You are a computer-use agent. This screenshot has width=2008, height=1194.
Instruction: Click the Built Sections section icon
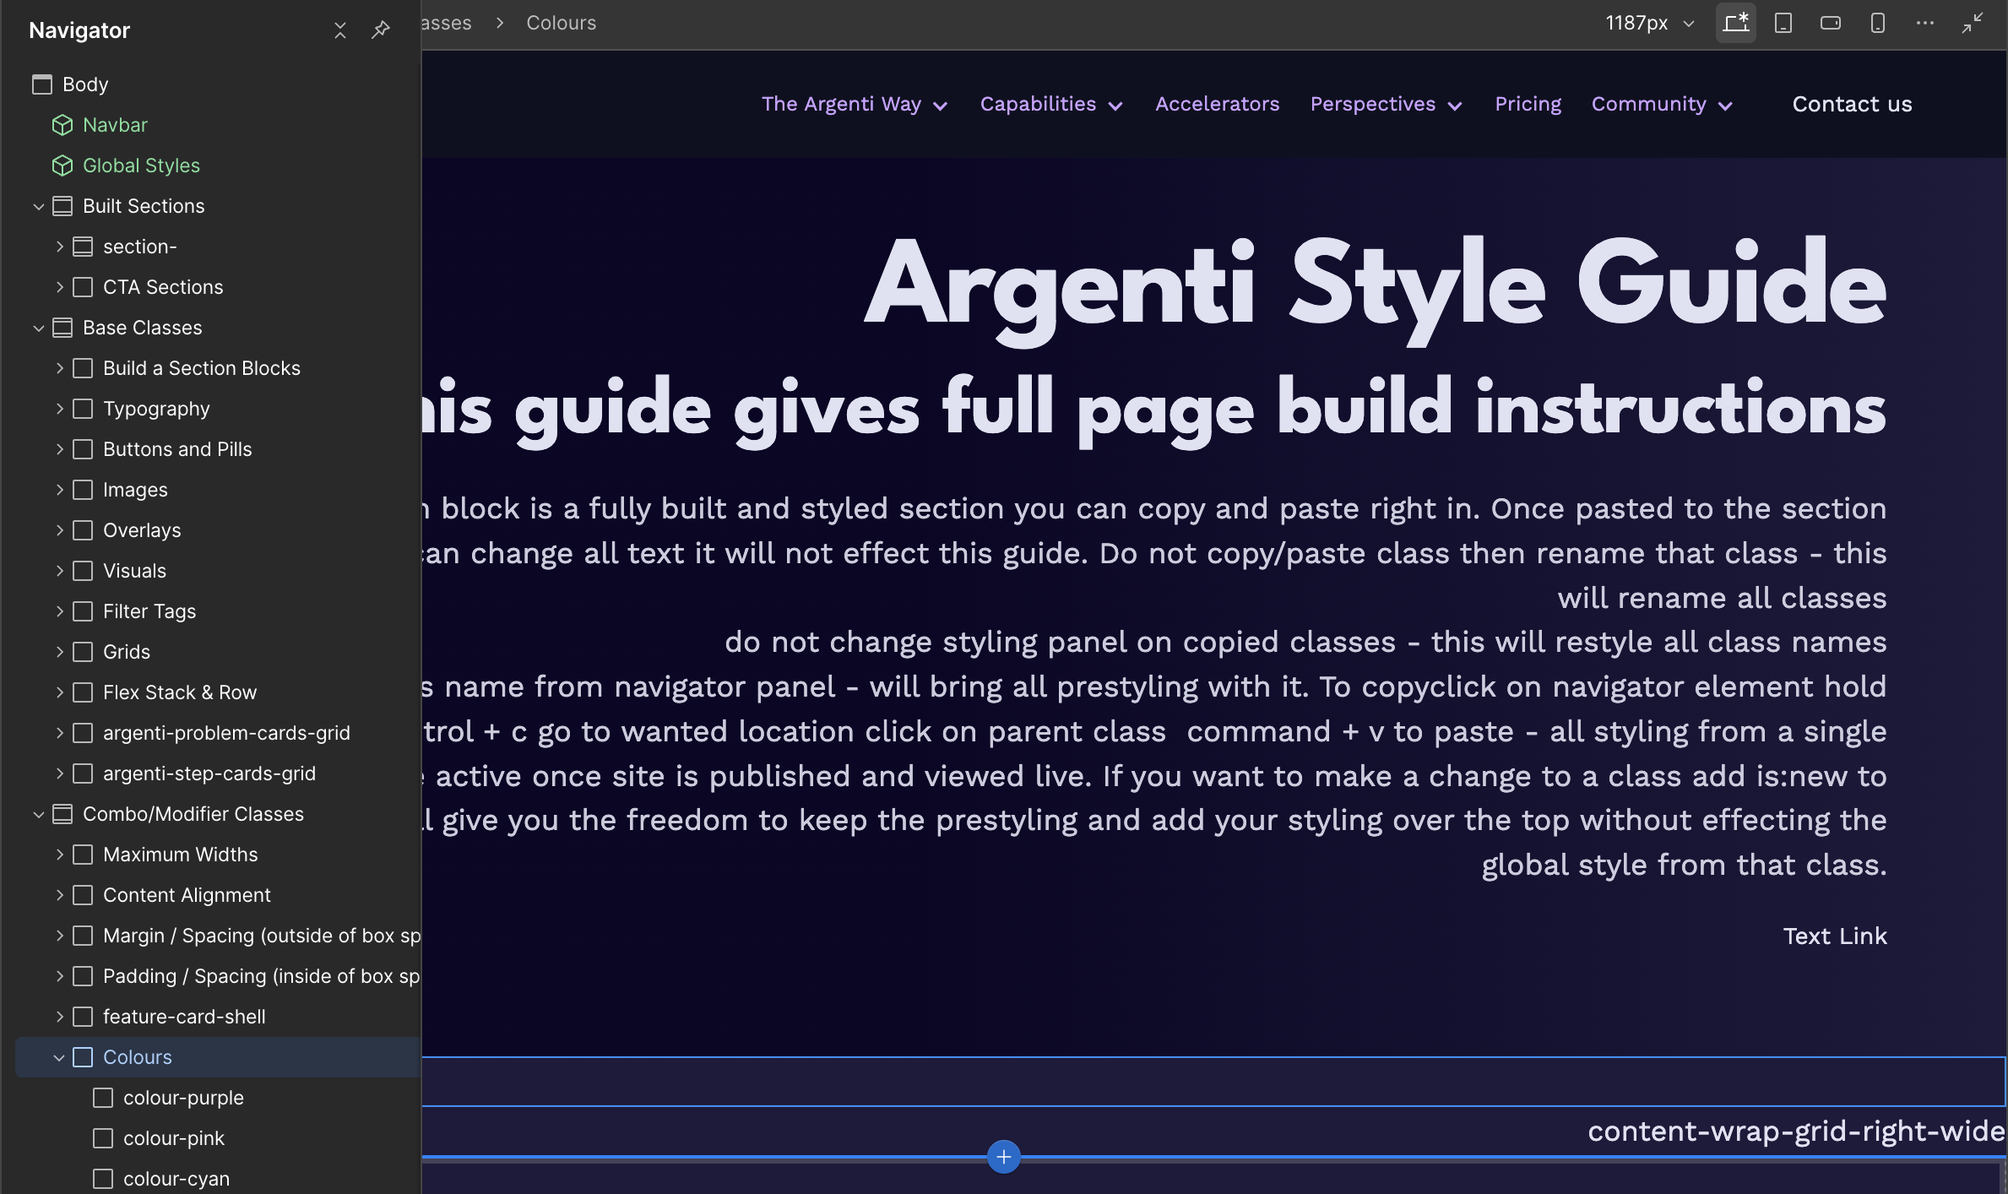click(62, 206)
